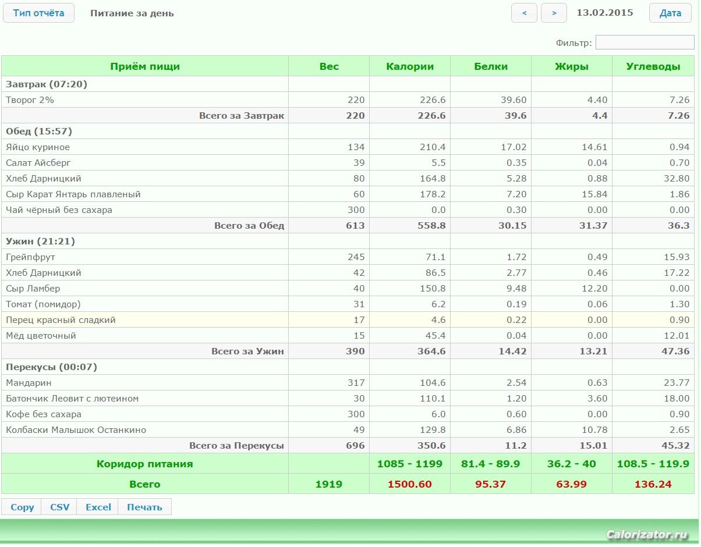Select the Перец красный сладкий row
Viewport: 701px width, 547px height.
click(x=61, y=320)
